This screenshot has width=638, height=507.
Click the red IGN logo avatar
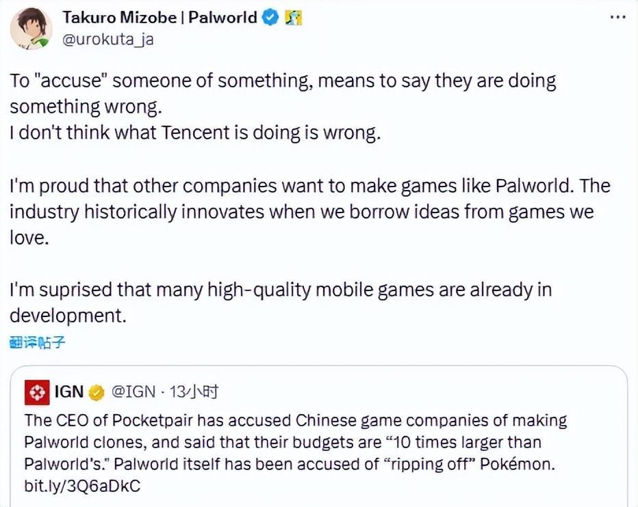click(x=36, y=392)
